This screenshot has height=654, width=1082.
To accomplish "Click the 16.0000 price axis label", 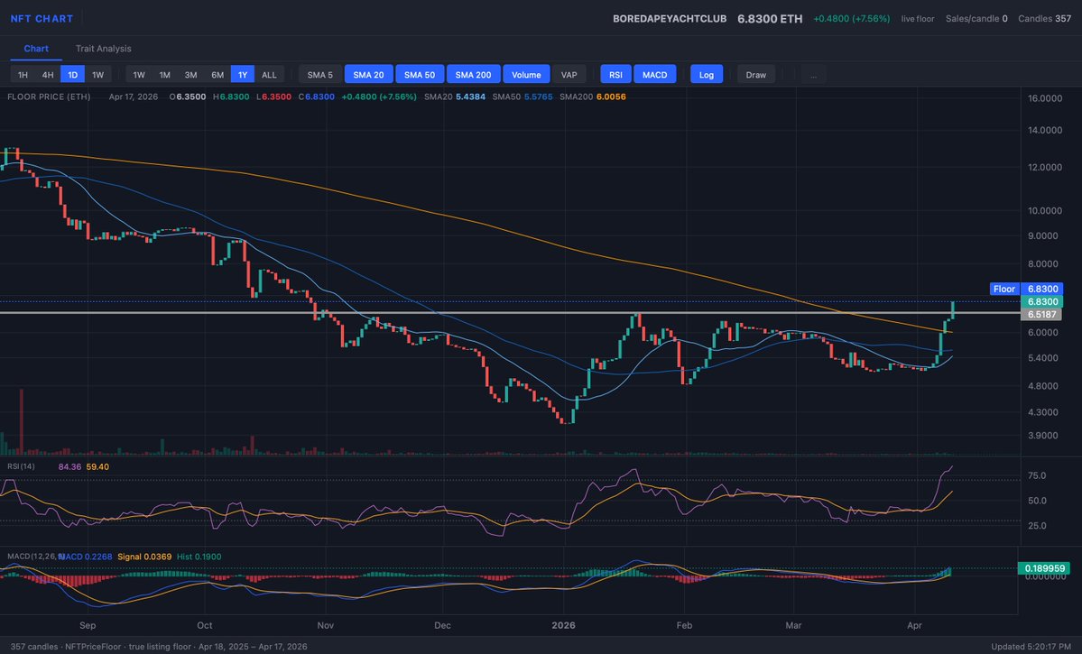I will [1045, 98].
